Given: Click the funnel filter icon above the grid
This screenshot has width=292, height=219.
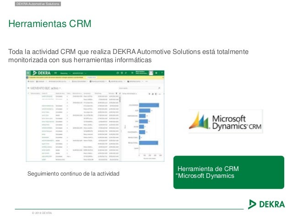Looking at the screenshot, I should coord(116,93).
